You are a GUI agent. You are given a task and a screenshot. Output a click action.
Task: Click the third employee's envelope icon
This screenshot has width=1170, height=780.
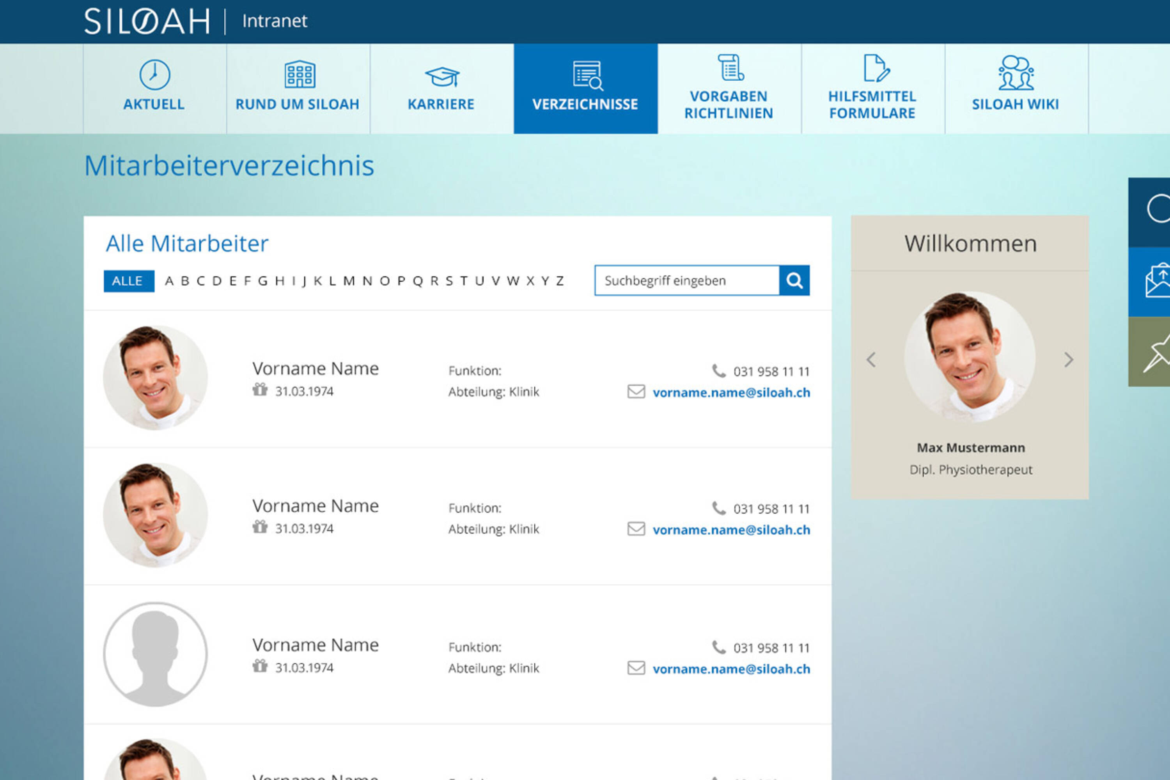(x=636, y=668)
